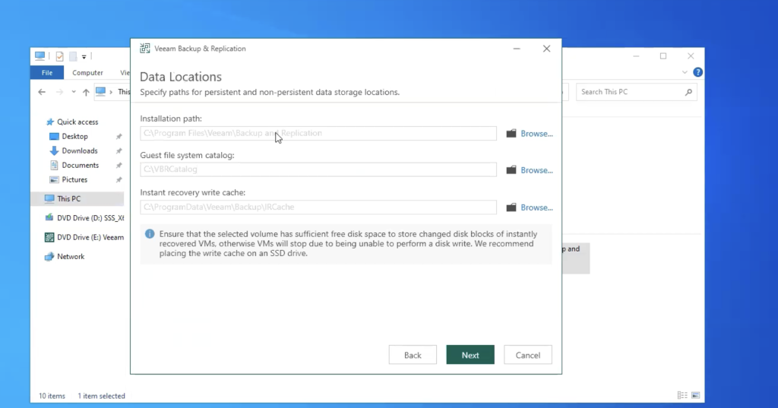The height and width of the screenshot is (408, 778).
Task: Click the Properties quick access toolbar icon
Action: 59,56
